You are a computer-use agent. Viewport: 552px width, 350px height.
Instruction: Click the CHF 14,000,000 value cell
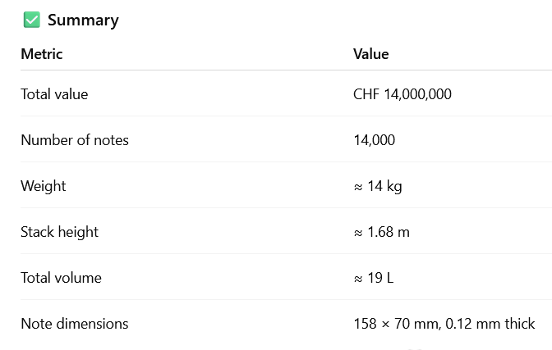402,94
